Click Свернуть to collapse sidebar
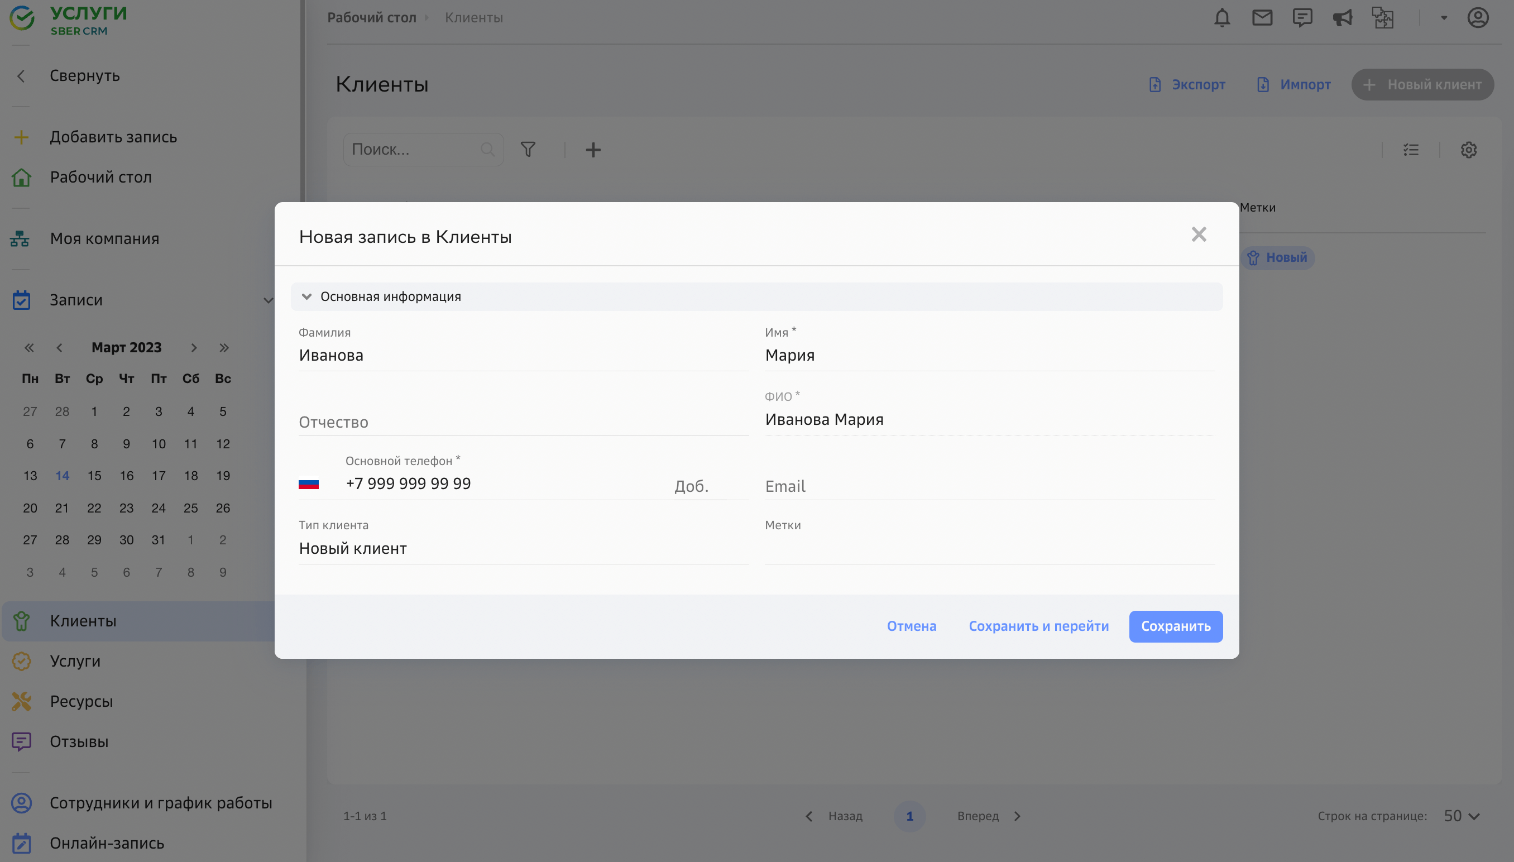1514x862 pixels. coord(84,76)
